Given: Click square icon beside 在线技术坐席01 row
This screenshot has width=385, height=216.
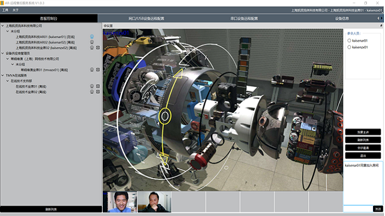Looking at the screenshot, I should pos(98,86).
